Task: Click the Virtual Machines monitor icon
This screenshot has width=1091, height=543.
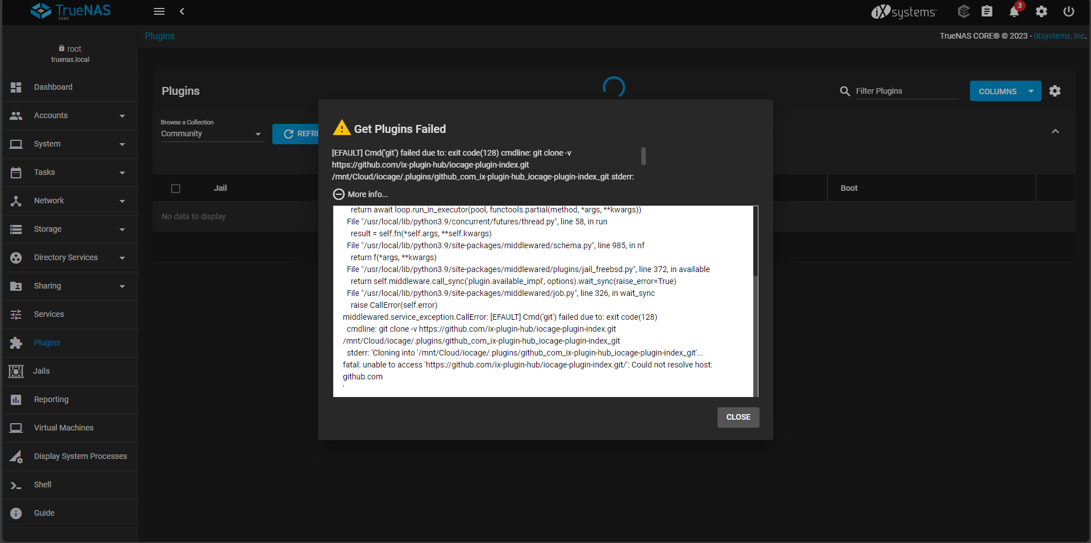Action: pos(16,428)
